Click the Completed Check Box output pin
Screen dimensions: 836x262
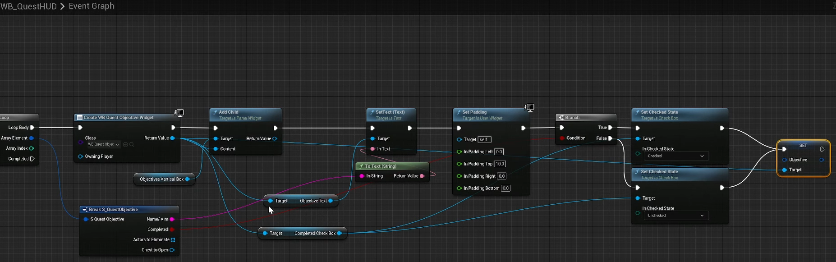coord(339,233)
